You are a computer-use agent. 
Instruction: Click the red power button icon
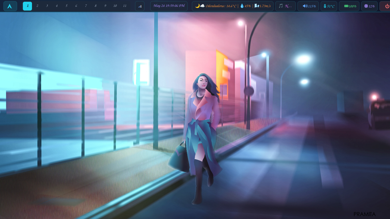click(387, 6)
